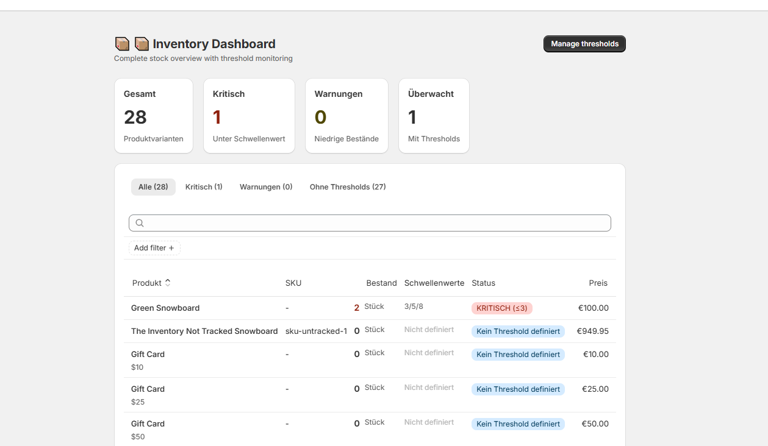Switch to the Alle (28) tab
The width and height of the screenshot is (768, 446).
pyautogui.click(x=153, y=187)
